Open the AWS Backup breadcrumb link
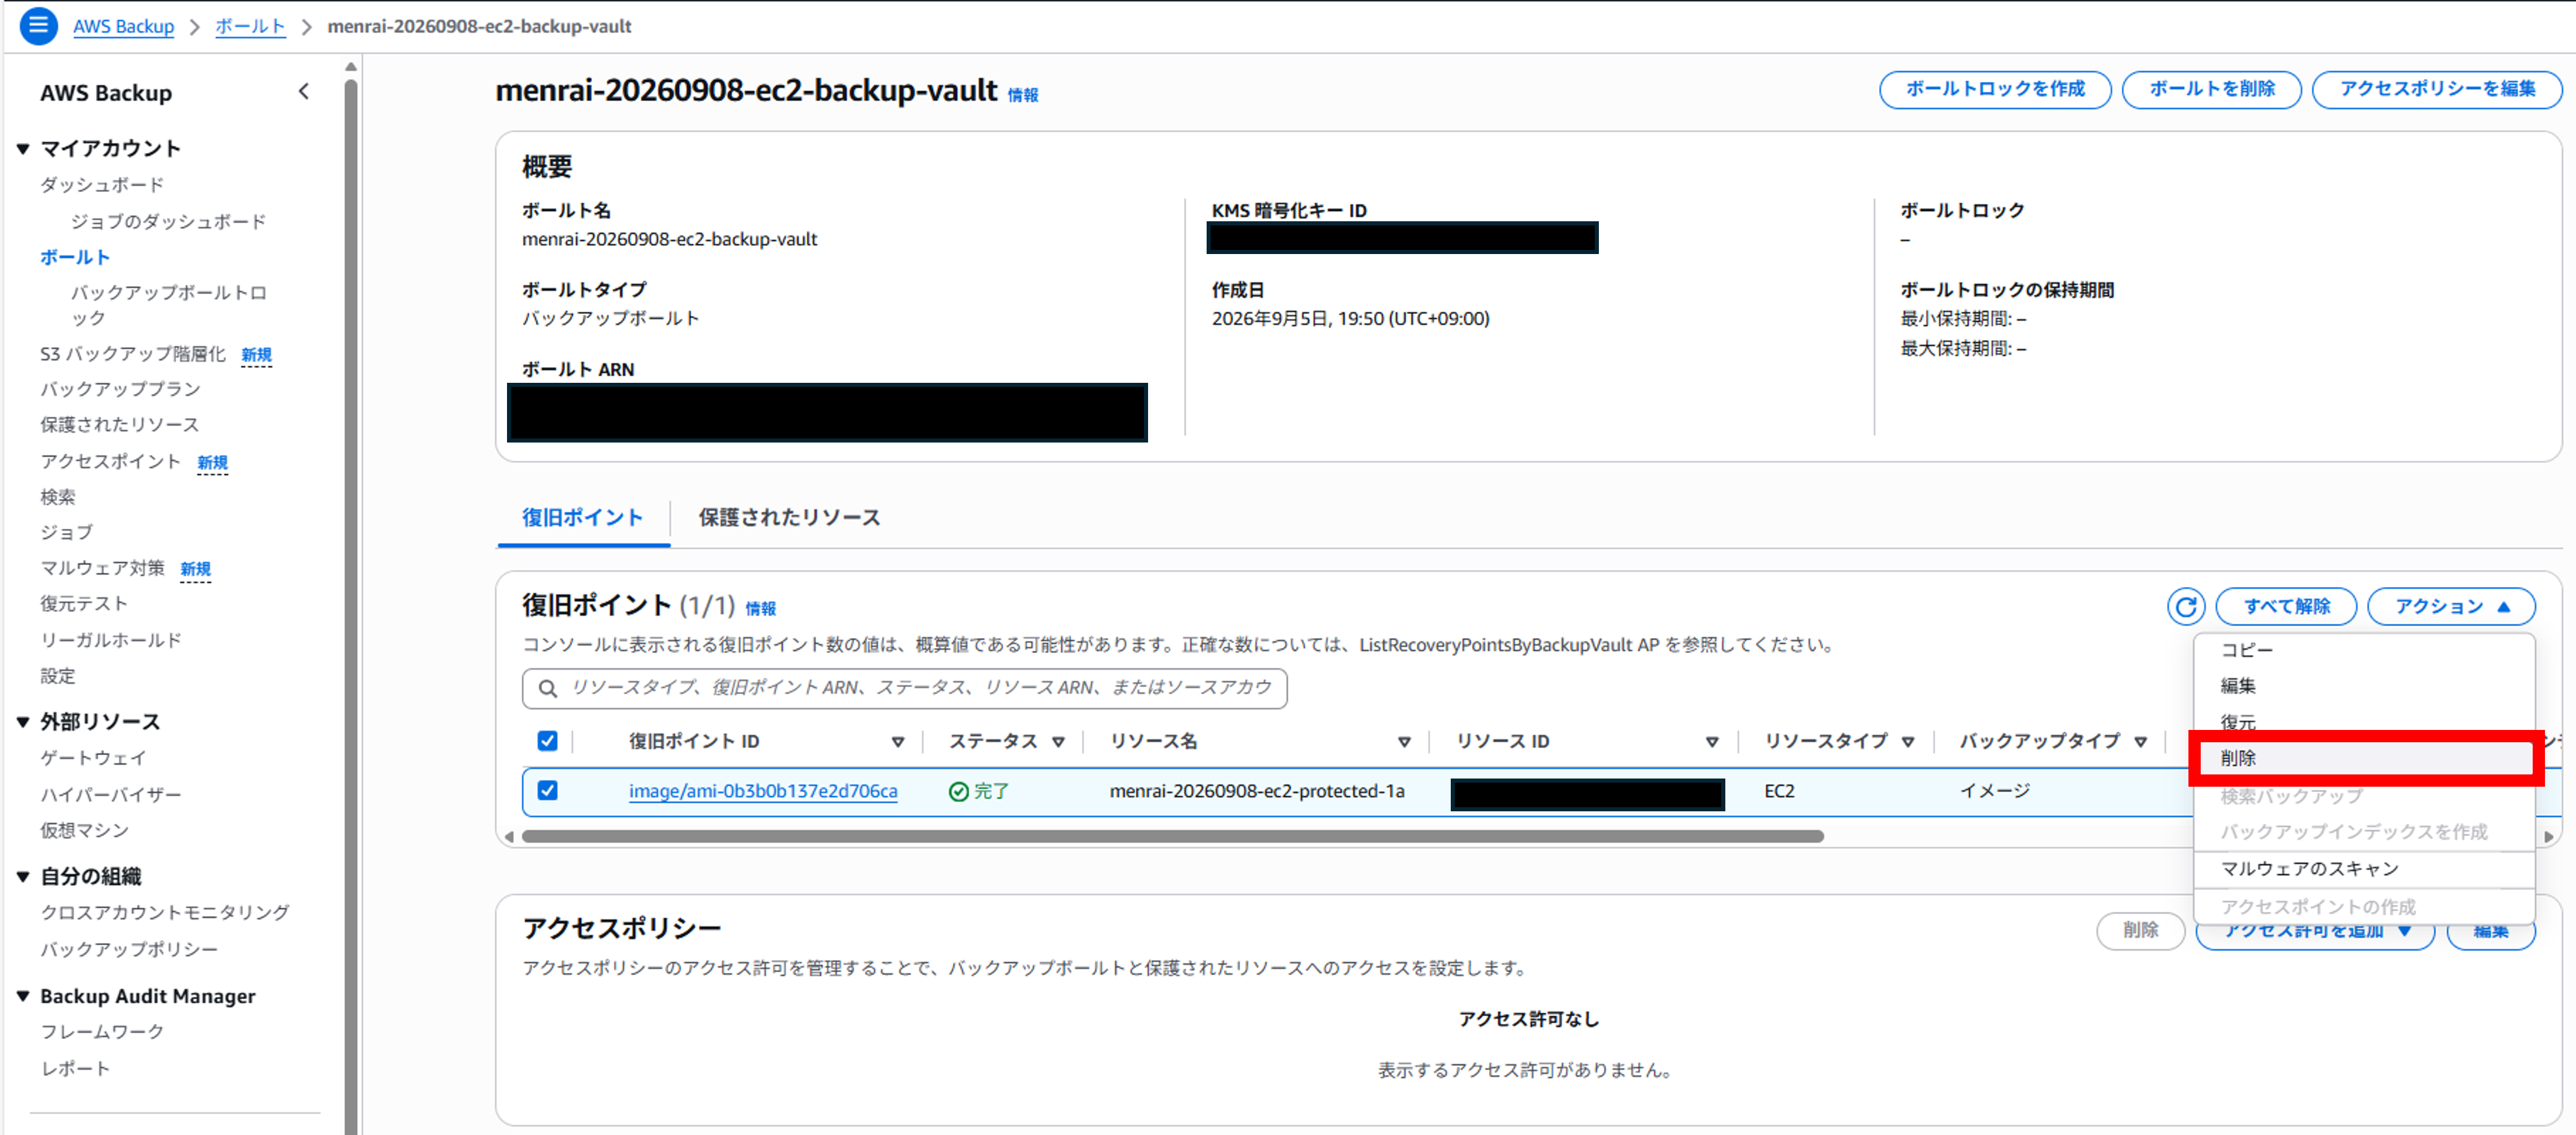This screenshot has width=2576, height=1135. [x=123, y=27]
